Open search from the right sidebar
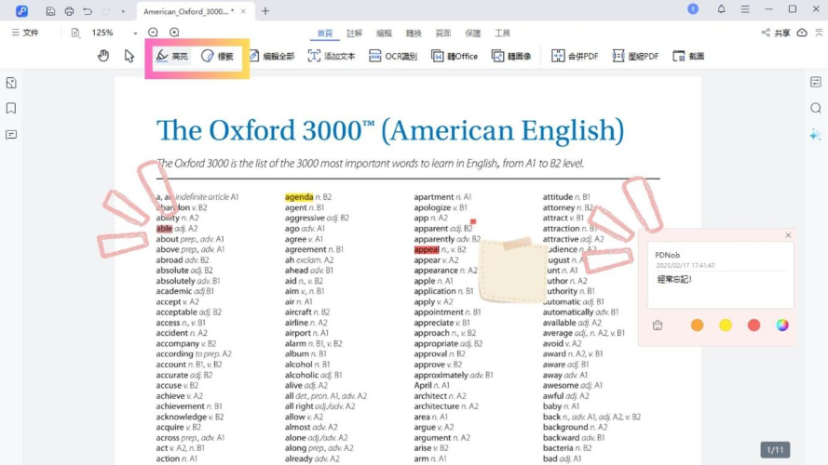828x465 pixels. click(x=816, y=108)
